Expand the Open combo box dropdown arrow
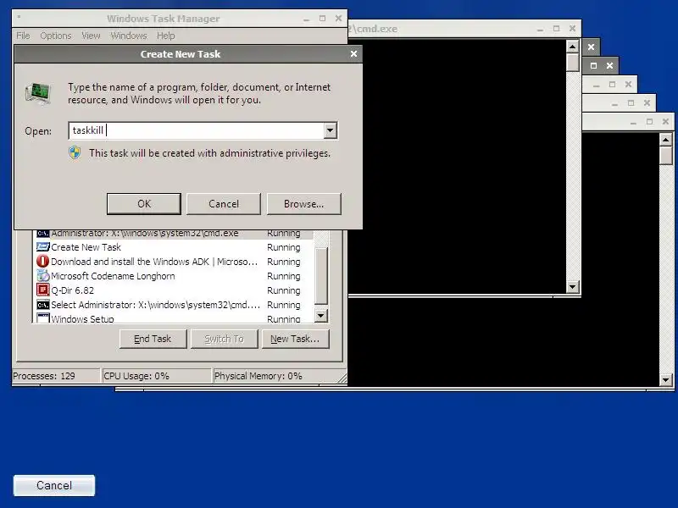The width and height of the screenshot is (678, 508). tap(331, 130)
